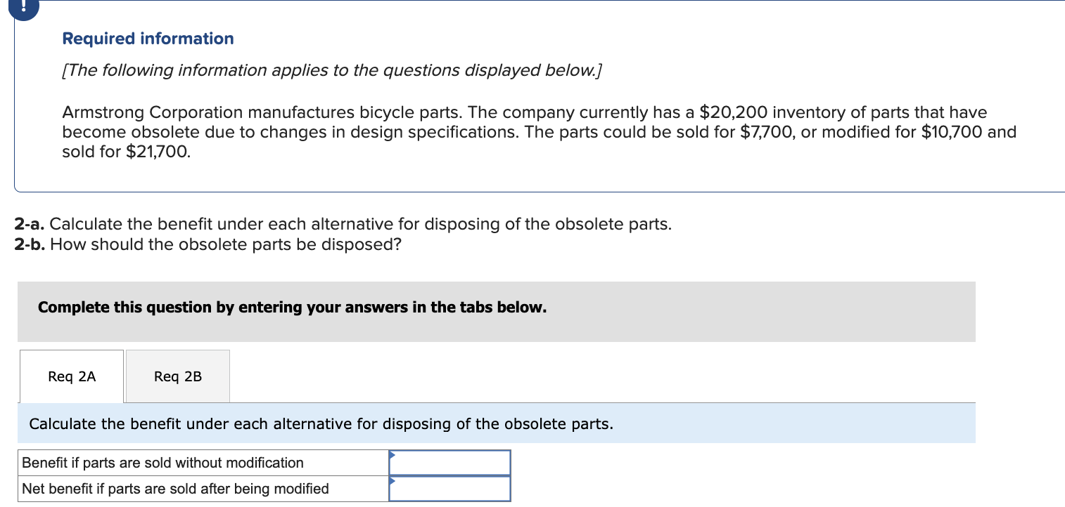Select the Req 2A tab
1065x507 pixels.
tap(71, 376)
